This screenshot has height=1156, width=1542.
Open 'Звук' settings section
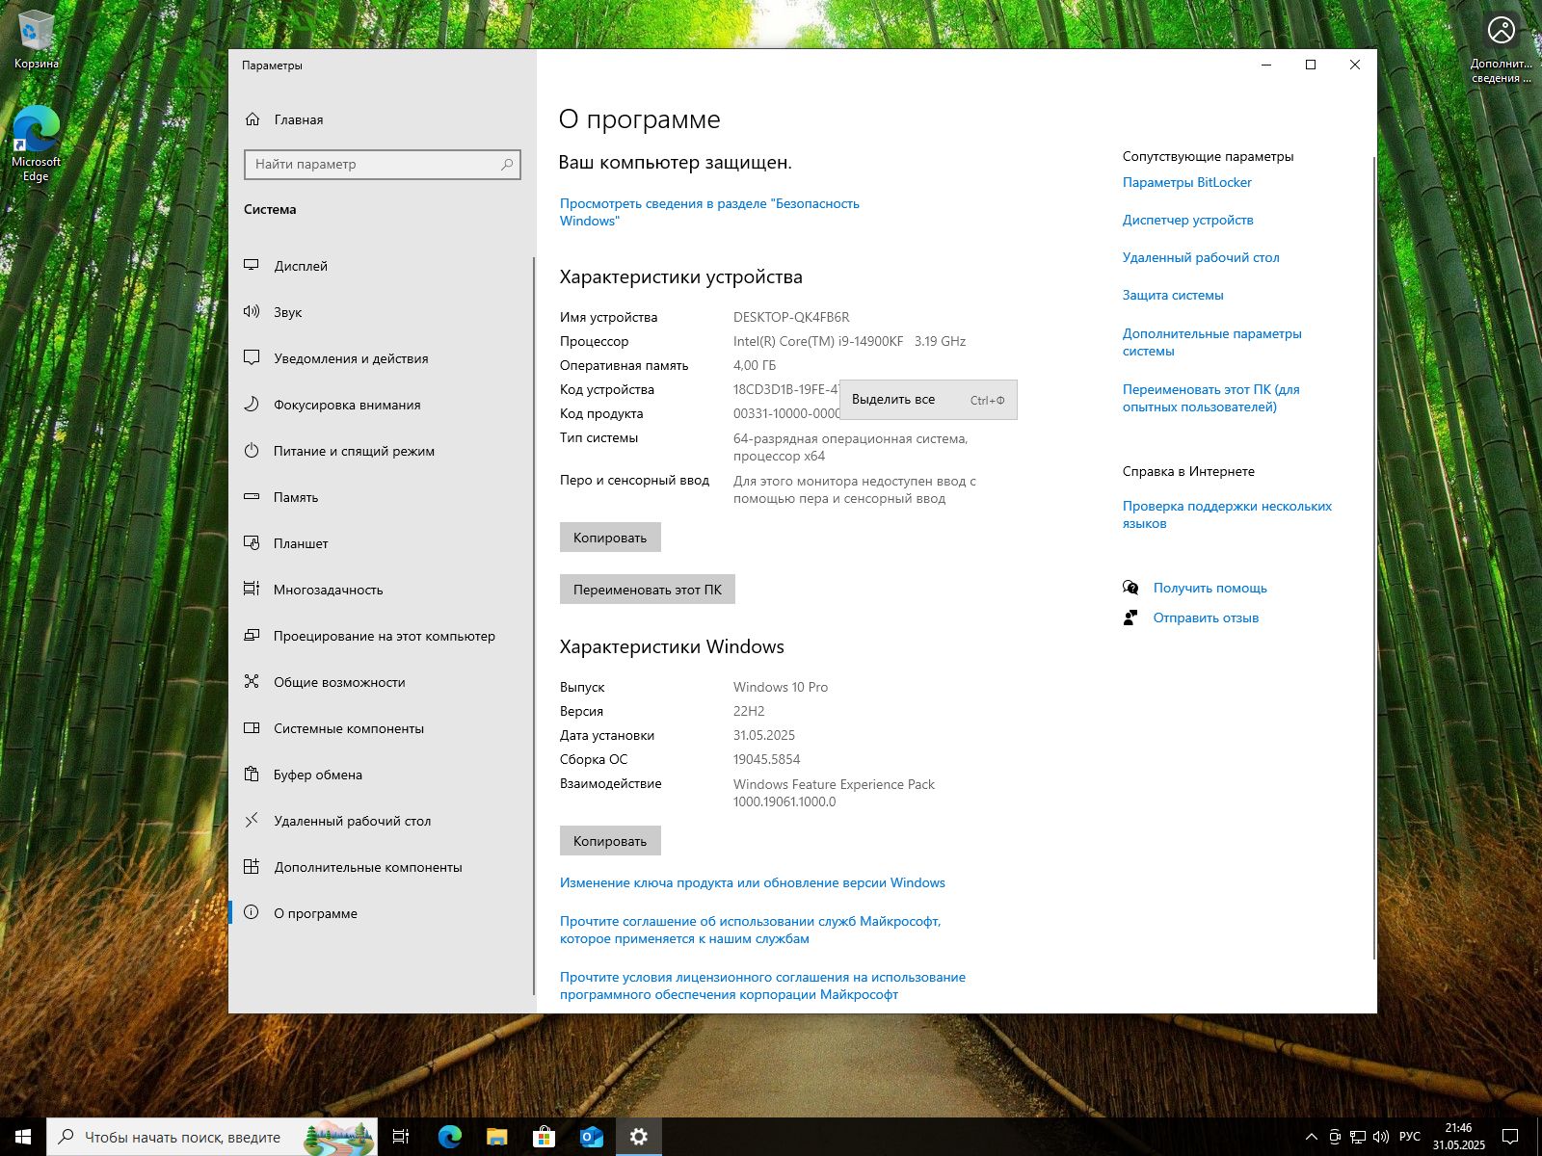pos(381,312)
